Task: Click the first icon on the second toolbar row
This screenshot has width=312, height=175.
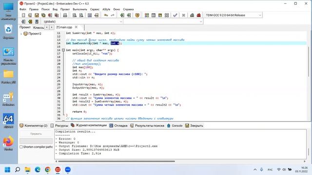Action: (23, 21)
